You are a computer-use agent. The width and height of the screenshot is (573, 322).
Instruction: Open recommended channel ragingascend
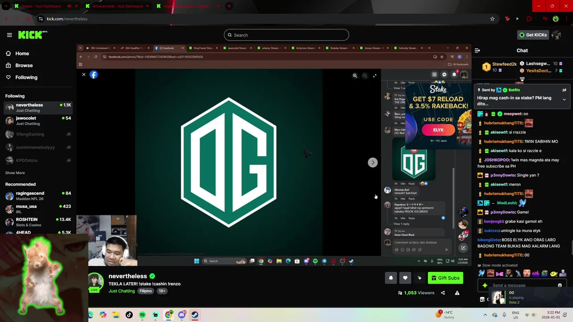(38, 196)
